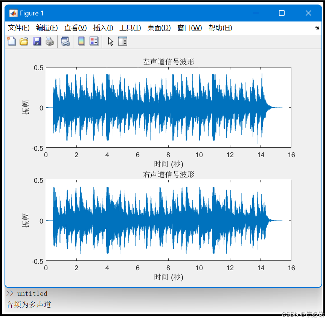Open the 帮助(H) menu
326x320 pixels.
tap(220, 28)
